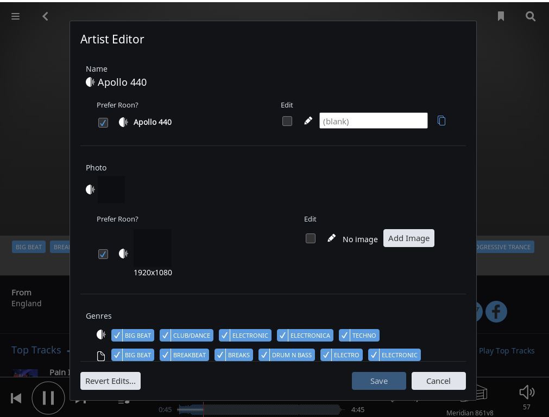Skip to previous track
The height and width of the screenshot is (417, 549).
[16, 398]
